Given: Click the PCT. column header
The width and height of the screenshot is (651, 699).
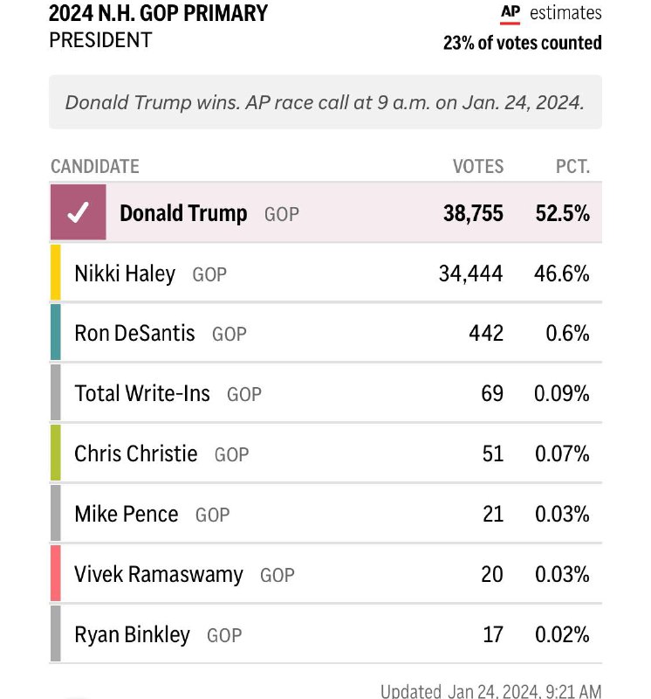Looking at the screenshot, I should (572, 166).
